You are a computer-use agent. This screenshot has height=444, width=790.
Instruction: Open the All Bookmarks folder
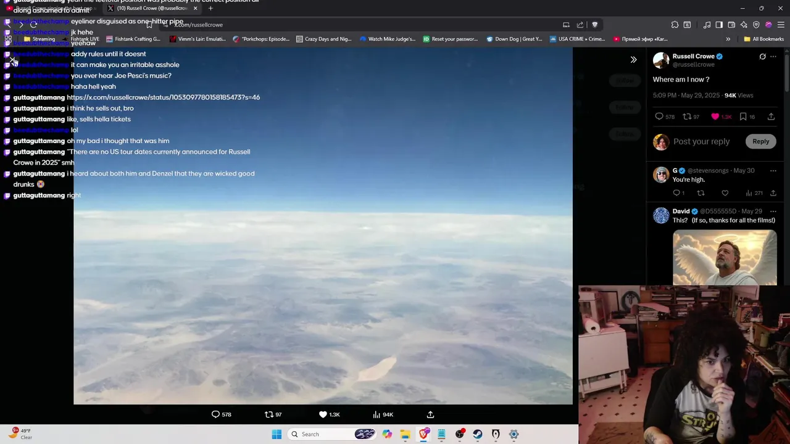click(763, 39)
